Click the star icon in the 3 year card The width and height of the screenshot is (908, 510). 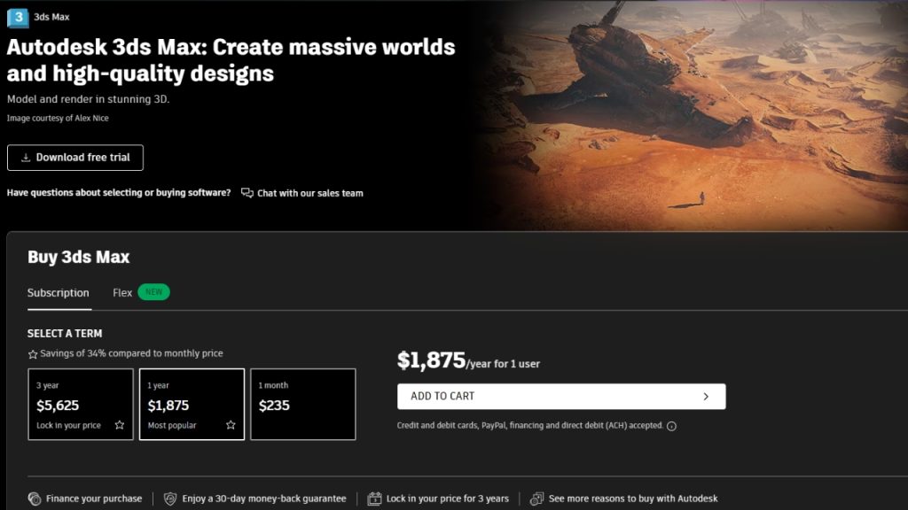(x=120, y=425)
